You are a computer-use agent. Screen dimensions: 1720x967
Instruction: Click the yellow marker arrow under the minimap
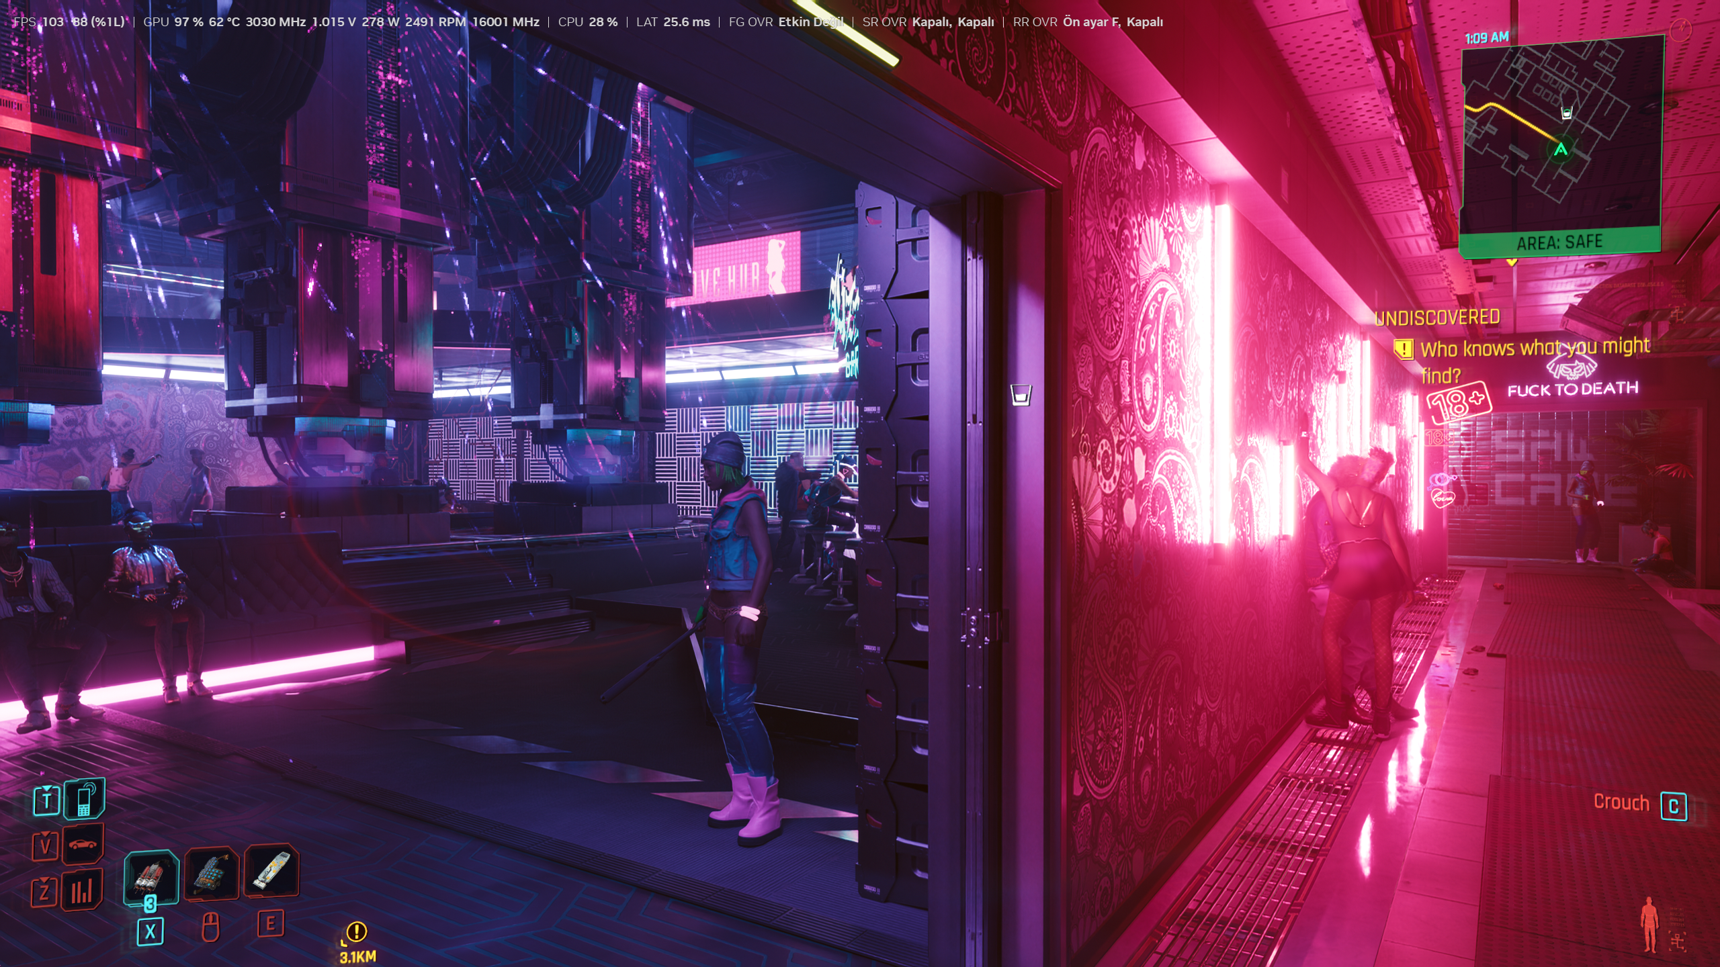point(1512,263)
